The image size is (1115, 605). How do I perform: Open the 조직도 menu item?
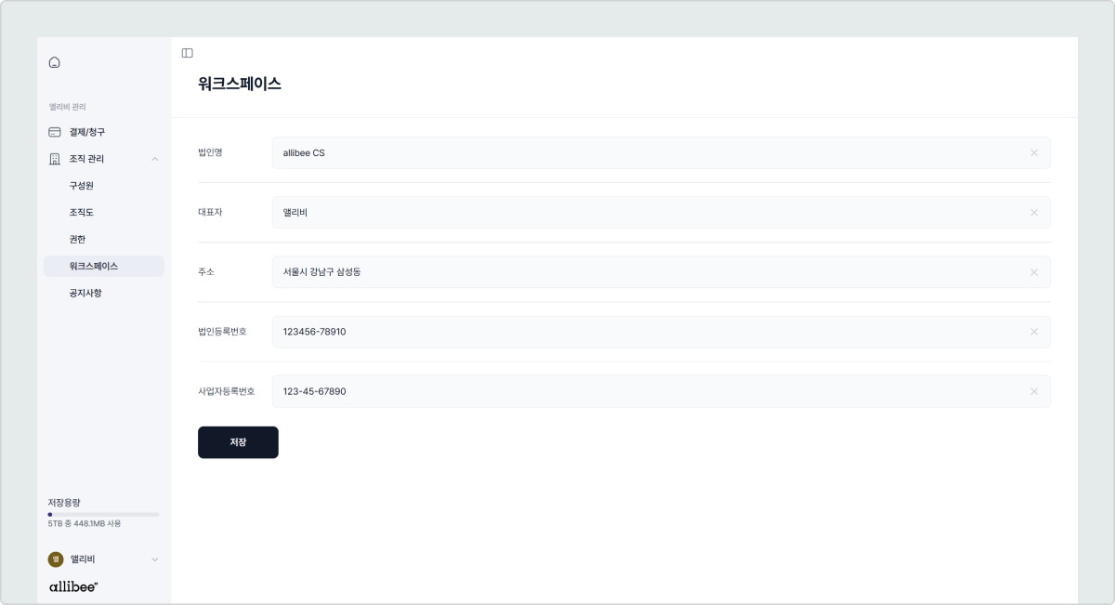pos(82,213)
